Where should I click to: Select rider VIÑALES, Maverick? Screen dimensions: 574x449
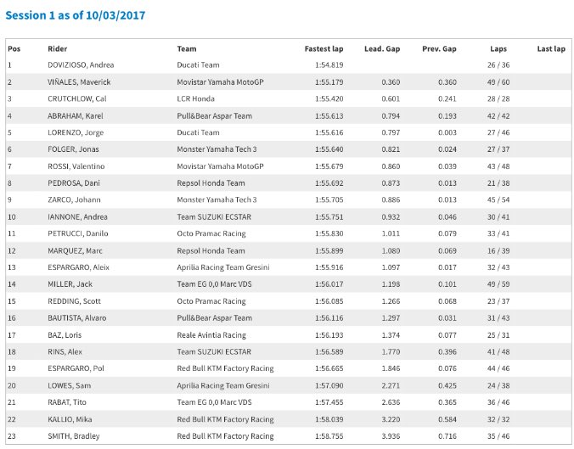[x=79, y=82]
